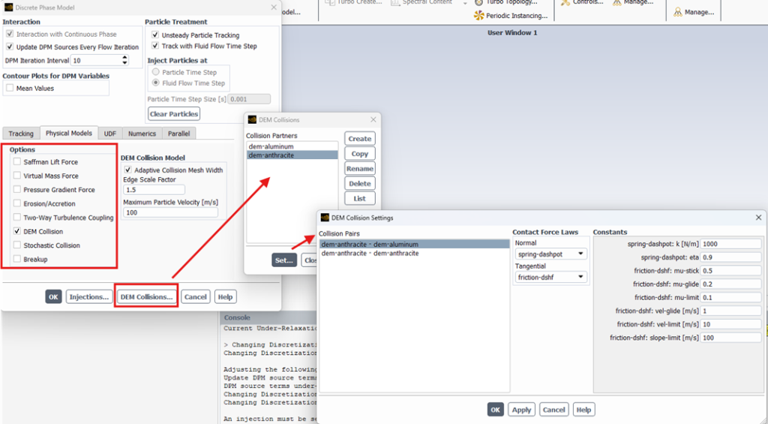The image size is (768, 424).
Task: Uncheck the DEM Collision option
Action: 16,232
